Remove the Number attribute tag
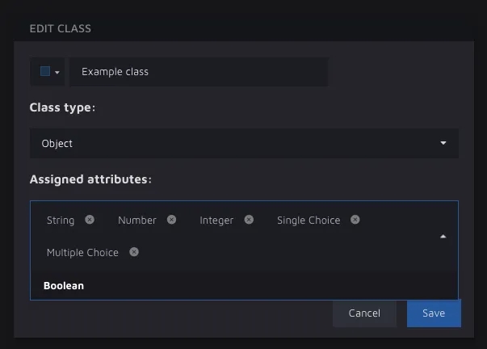The width and height of the screenshot is (487, 349). click(172, 220)
